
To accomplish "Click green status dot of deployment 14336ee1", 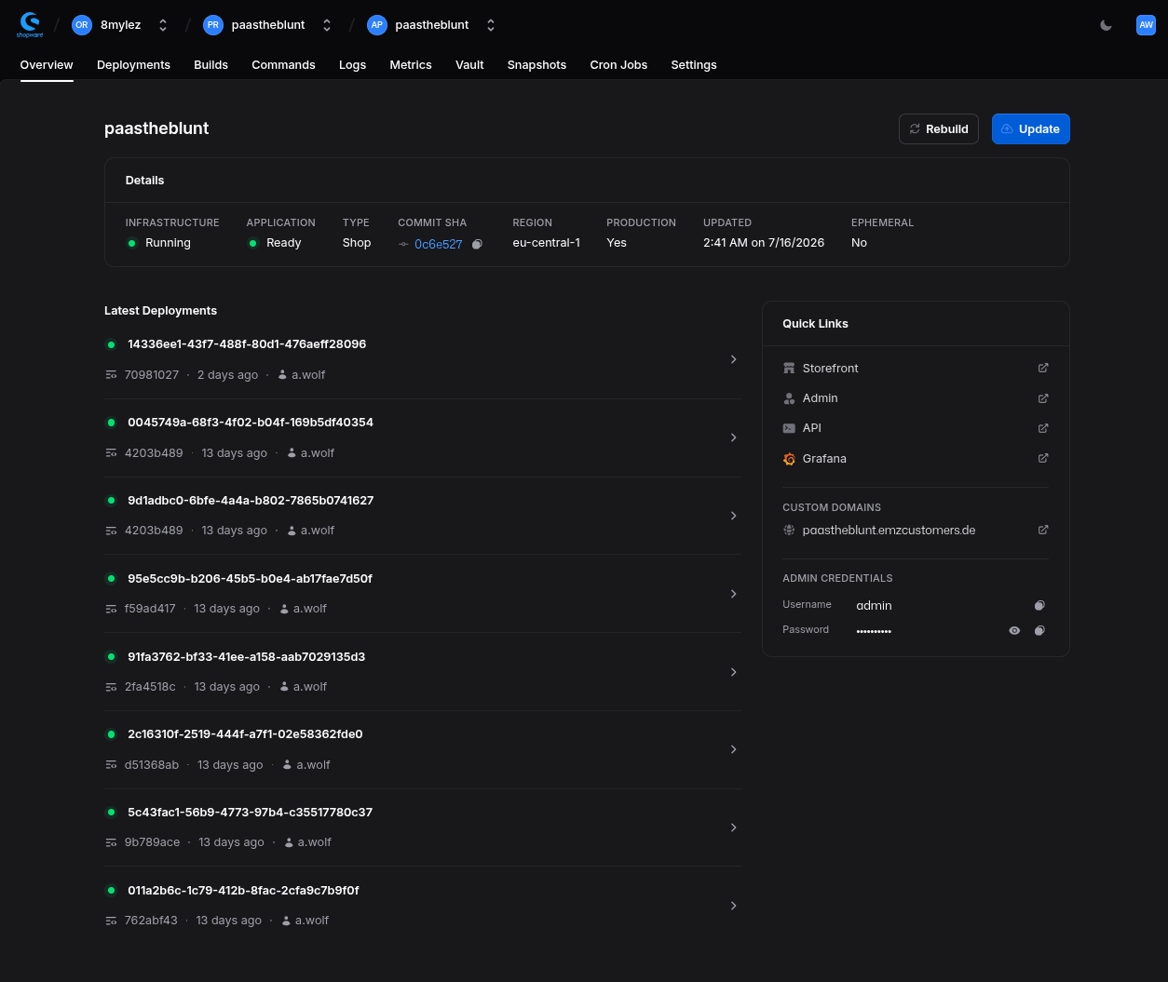I will point(111,344).
